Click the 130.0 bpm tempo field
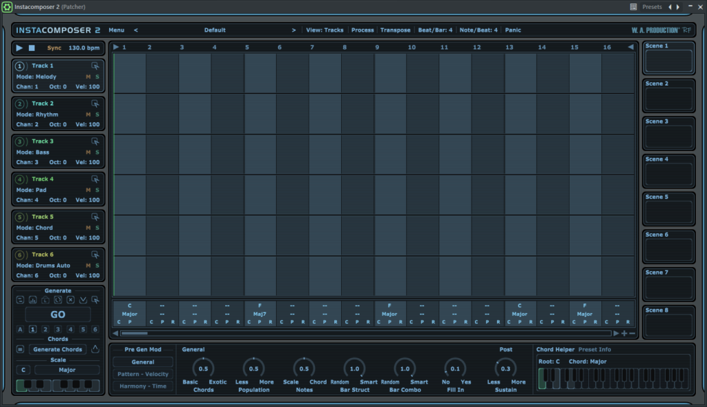This screenshot has width=707, height=407. click(x=84, y=48)
